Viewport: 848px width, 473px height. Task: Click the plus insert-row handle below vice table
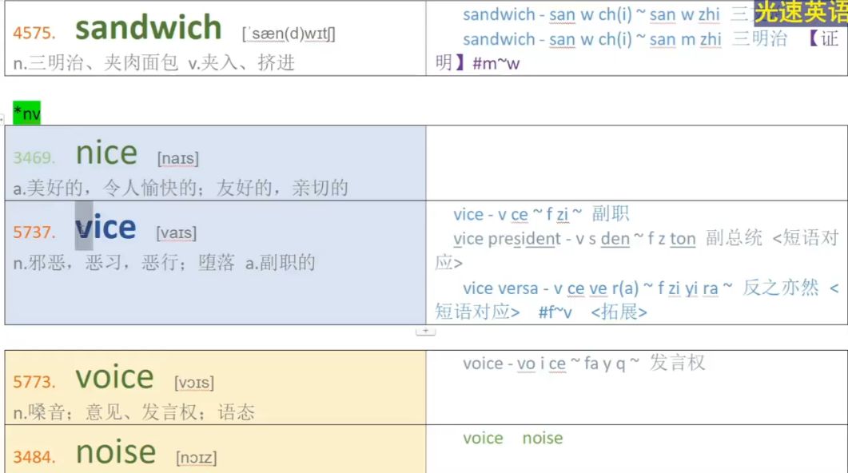[x=426, y=331]
